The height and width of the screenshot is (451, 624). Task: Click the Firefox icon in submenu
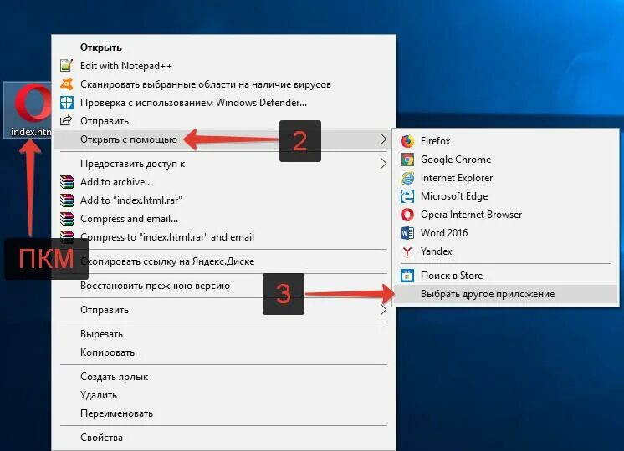(x=407, y=141)
